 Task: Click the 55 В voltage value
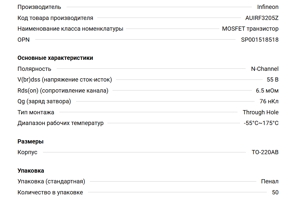(x=272, y=80)
